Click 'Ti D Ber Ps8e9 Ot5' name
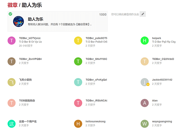191x134 pixels. (x=96, y=42)
